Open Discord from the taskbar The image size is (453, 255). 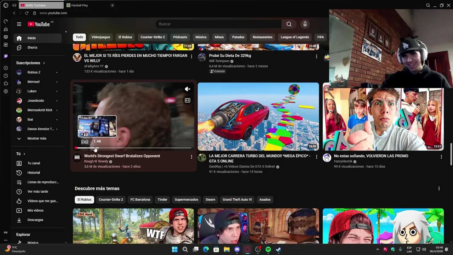(237, 249)
